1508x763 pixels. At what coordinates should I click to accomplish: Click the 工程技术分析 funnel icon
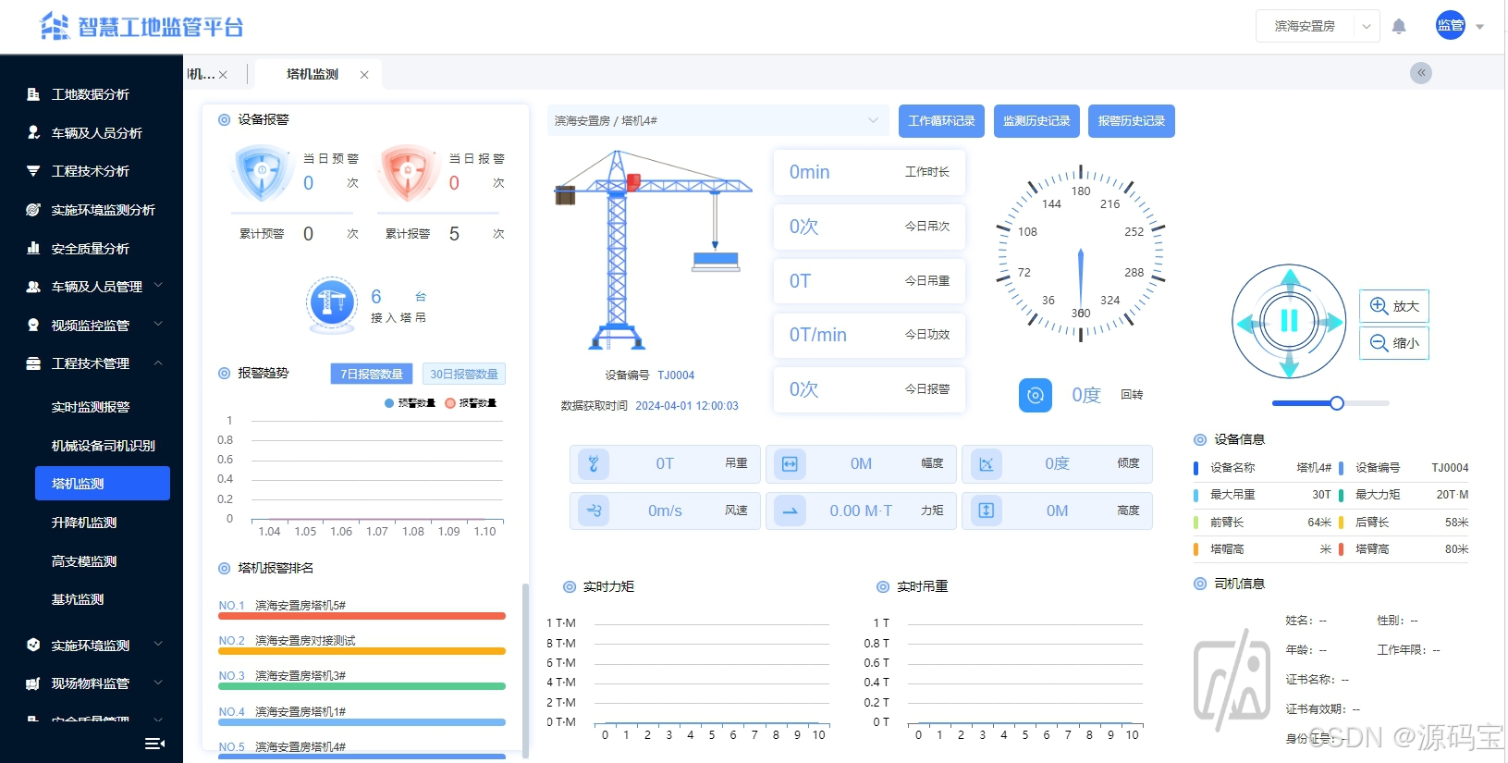click(33, 171)
